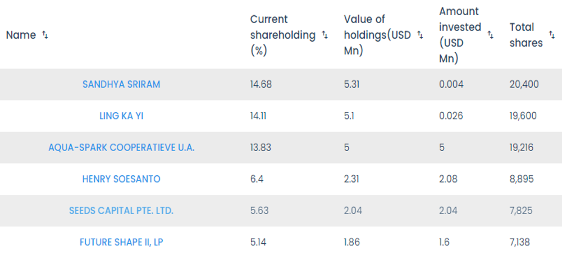Select the 0.026 amount invested cell
562x255 pixels.
(451, 116)
